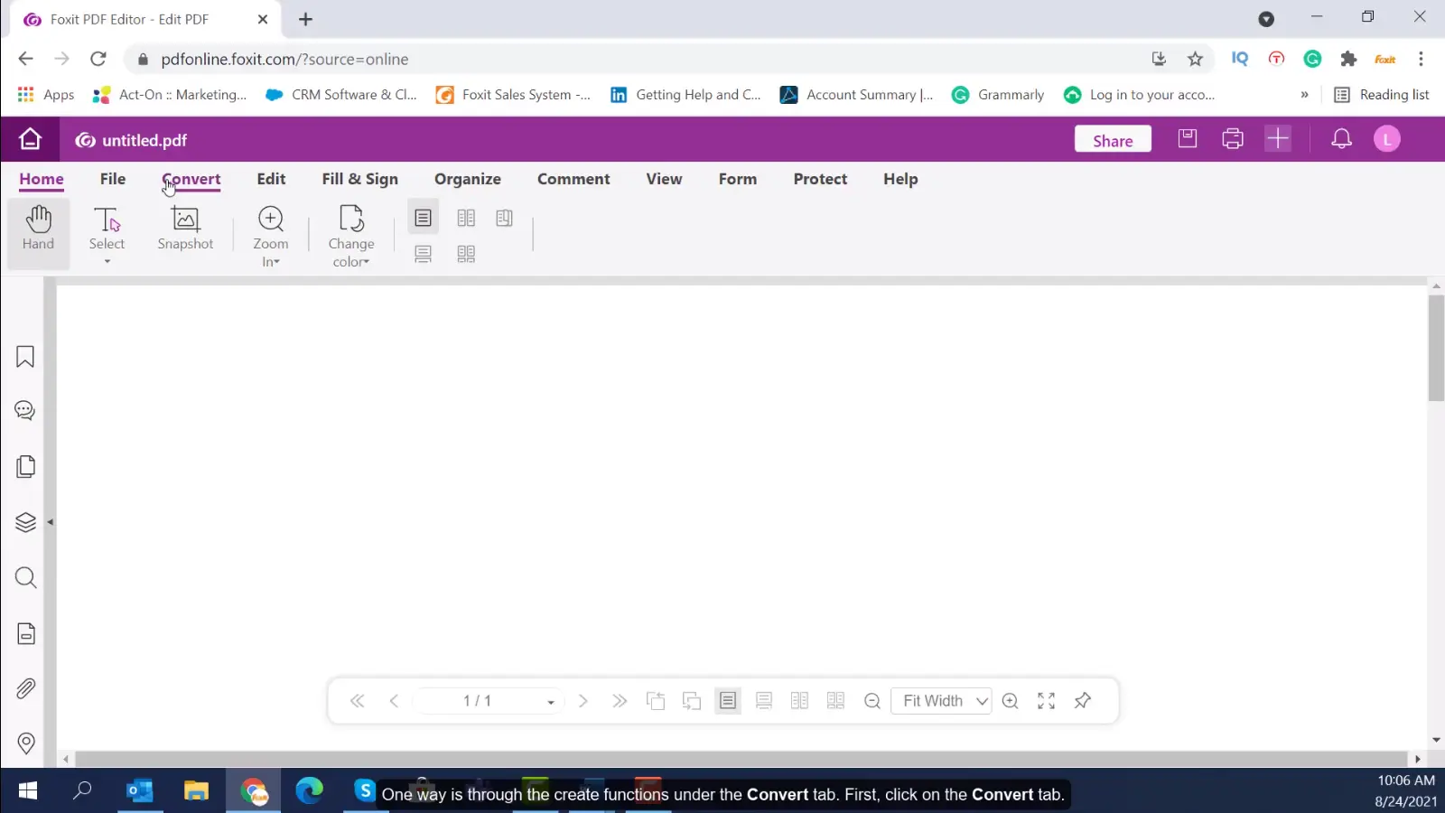Open Foxit Sales System bookmark

coord(513,95)
